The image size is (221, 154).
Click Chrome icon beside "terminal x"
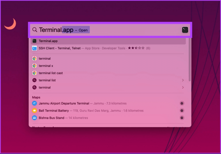pyautogui.click(x=35, y=66)
